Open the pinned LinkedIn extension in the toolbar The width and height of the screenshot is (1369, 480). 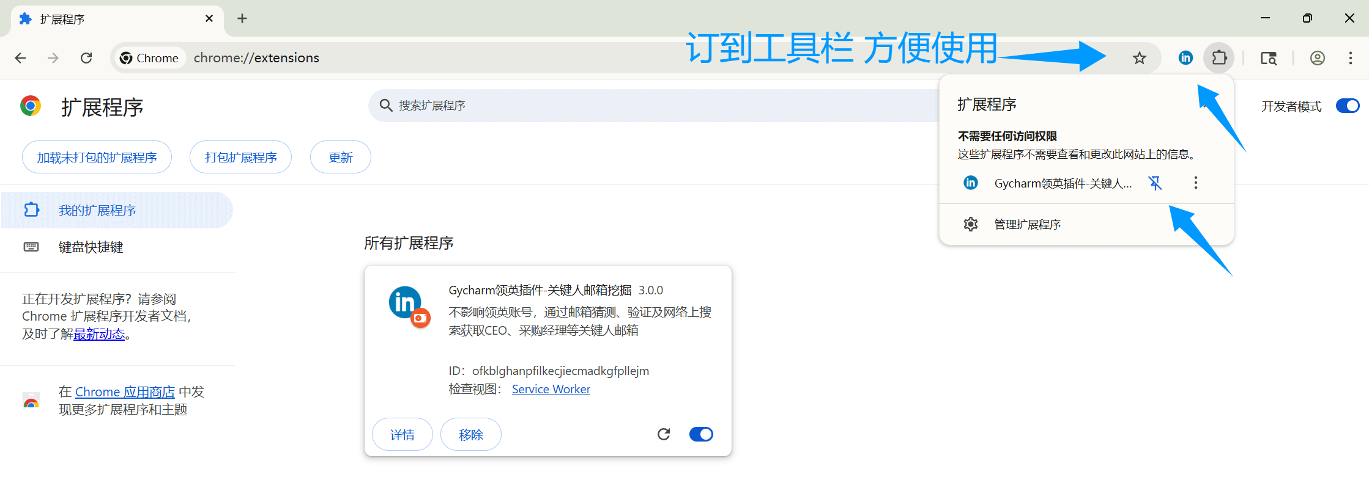pos(1185,58)
